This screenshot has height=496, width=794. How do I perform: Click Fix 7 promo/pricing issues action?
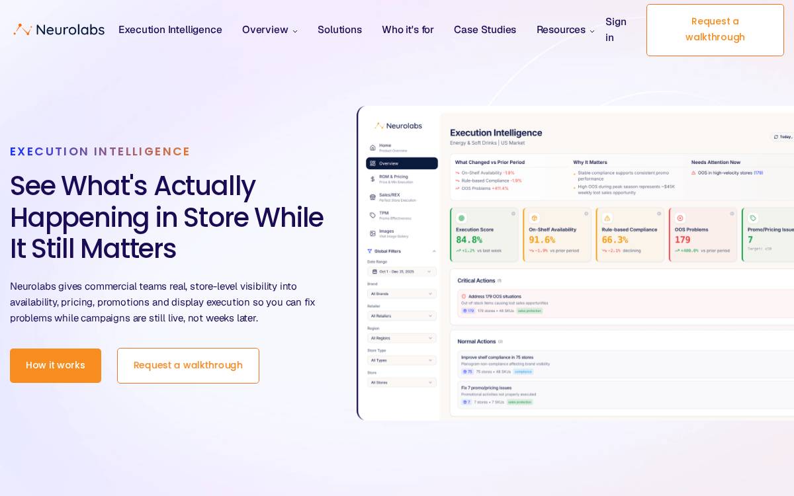coord(625,395)
